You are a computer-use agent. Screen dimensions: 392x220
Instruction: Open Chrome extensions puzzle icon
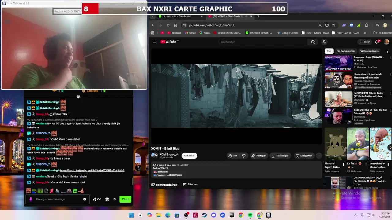[367, 25]
